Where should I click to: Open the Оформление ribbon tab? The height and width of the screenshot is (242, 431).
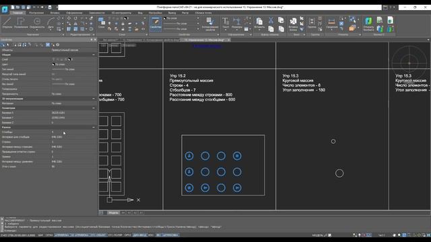[74, 13]
